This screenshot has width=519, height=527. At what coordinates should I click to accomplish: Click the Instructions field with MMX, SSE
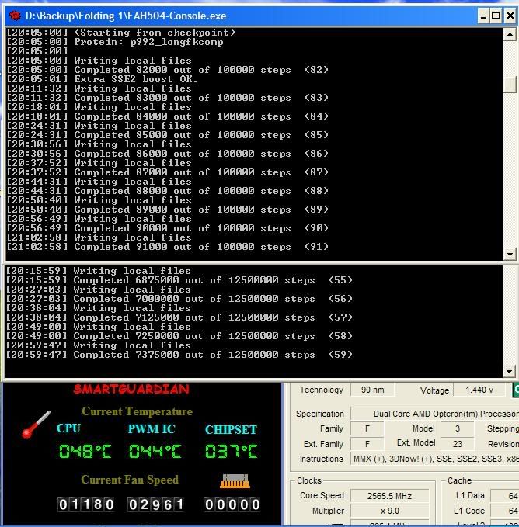point(434,459)
